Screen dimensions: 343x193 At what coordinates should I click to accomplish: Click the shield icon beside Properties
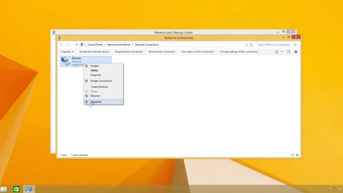point(87,102)
